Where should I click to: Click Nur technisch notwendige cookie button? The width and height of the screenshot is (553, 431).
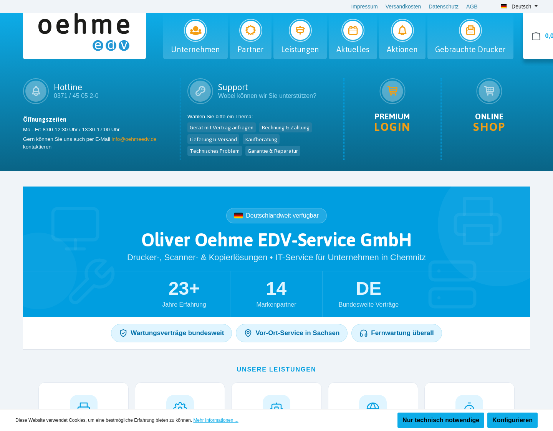tap(441, 420)
